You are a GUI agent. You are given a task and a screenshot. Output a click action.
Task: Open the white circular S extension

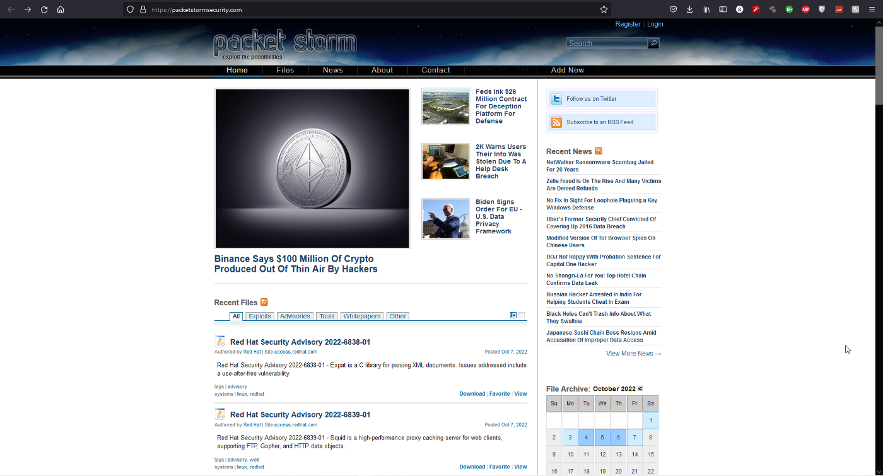point(740,9)
